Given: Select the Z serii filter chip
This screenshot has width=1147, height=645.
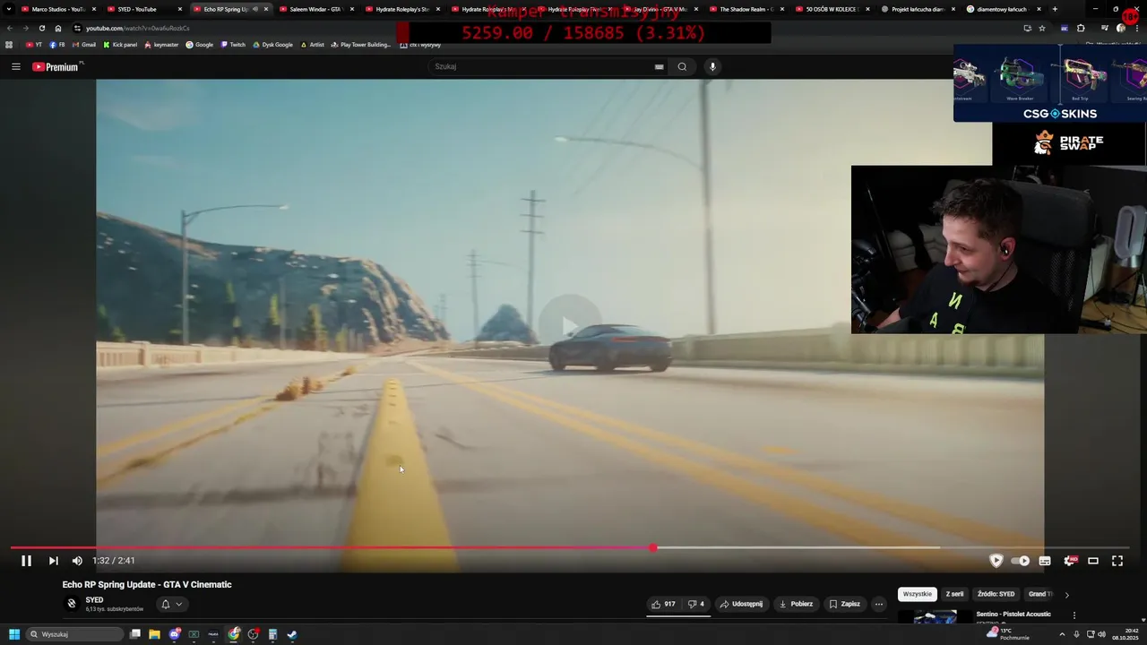Looking at the screenshot, I should [x=954, y=594].
